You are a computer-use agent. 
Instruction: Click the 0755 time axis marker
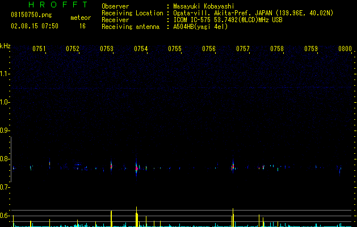click(175, 49)
